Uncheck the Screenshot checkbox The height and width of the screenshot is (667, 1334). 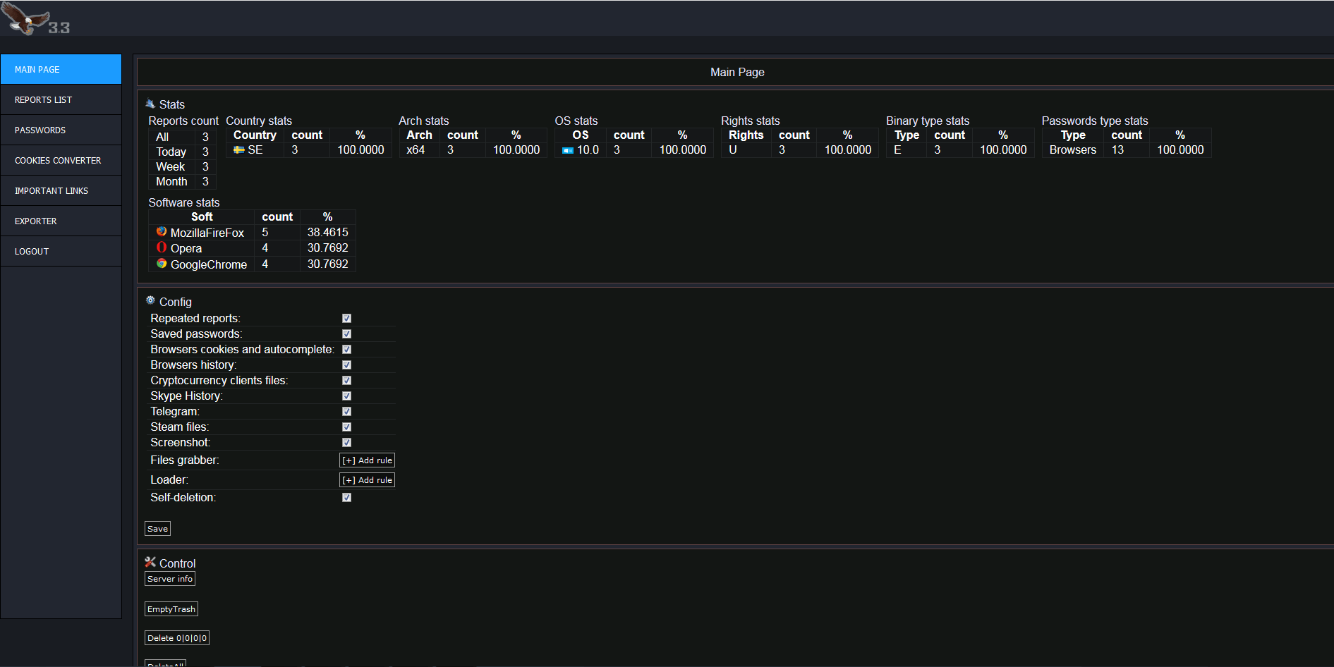[346, 443]
